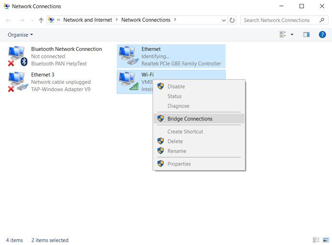Switch to details view in status bar
This screenshot has width=332, height=245.
[x=316, y=240]
